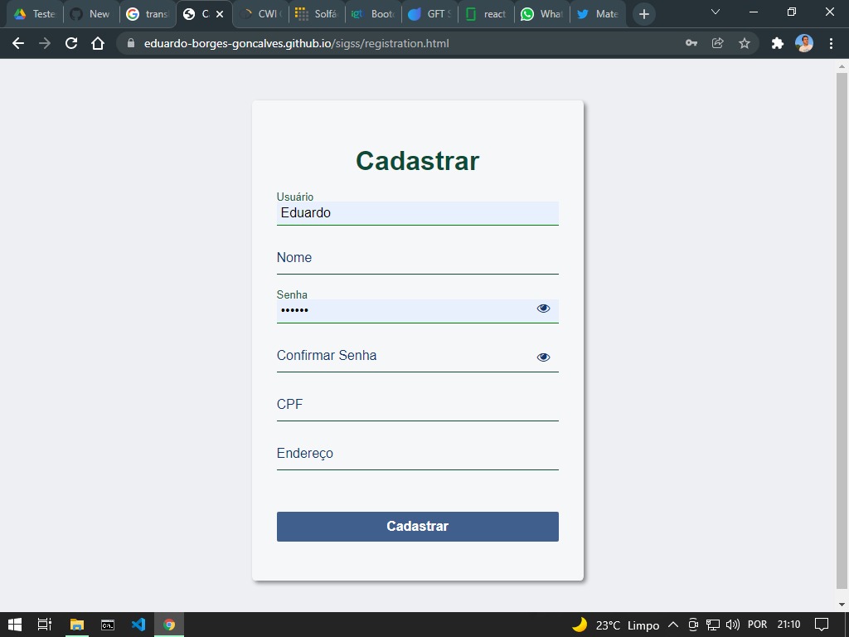Toggle visibility of Confirmar Senha password
This screenshot has height=637, width=849.
pyautogui.click(x=543, y=357)
